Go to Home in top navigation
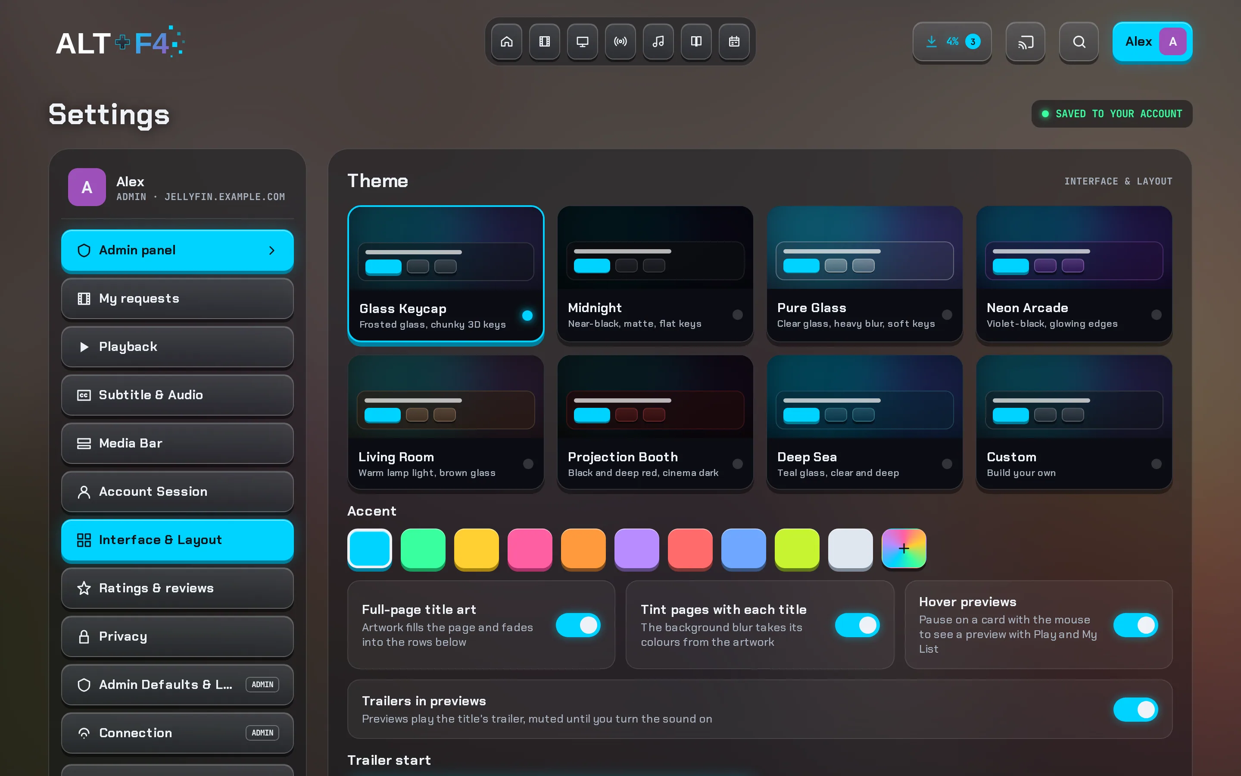The width and height of the screenshot is (1241, 776). [x=506, y=41]
